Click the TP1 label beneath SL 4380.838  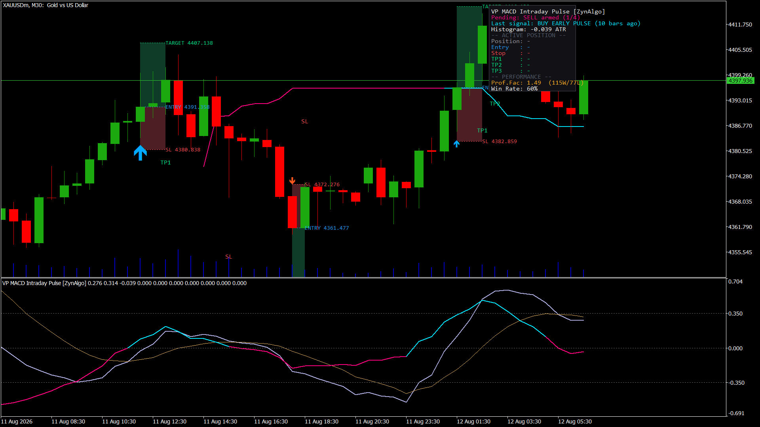(165, 162)
